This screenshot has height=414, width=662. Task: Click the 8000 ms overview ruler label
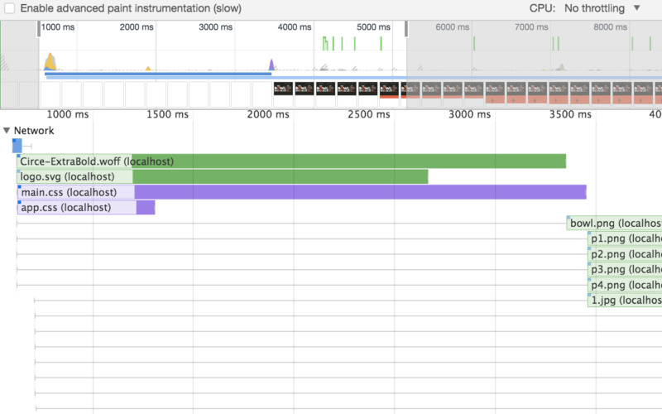click(x=610, y=27)
